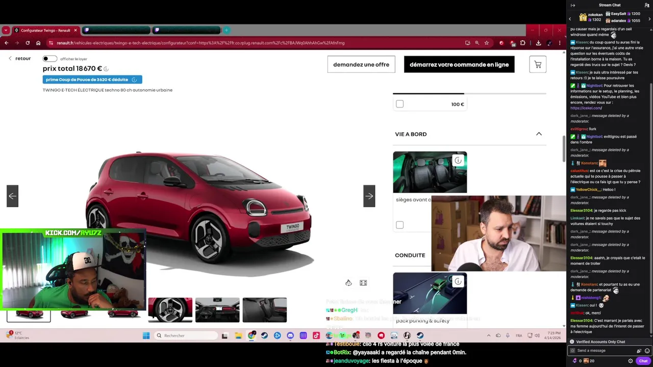This screenshot has width=653, height=367.
Task: Go back with the retour link
Action: tap(19, 59)
